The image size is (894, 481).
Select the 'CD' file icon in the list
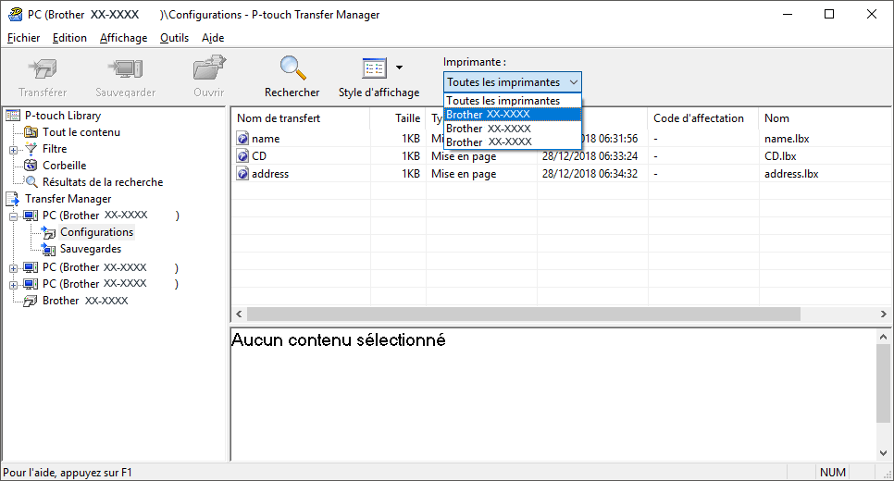click(242, 156)
